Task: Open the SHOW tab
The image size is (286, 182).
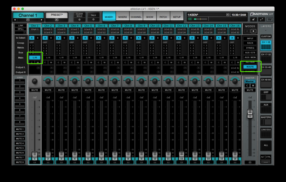Action: (149, 17)
